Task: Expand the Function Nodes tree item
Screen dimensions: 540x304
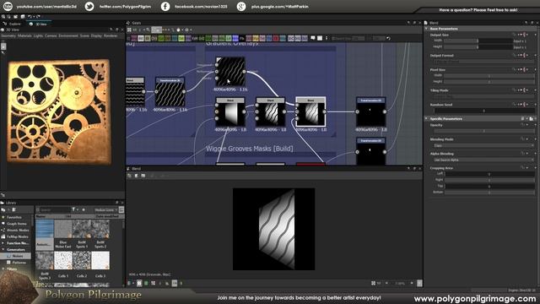Action: [x=3, y=243]
